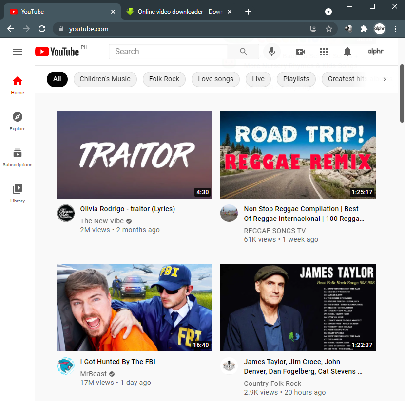Bookmark this page with the star
Image resolution: width=405 pixels, height=401 pixels.
coord(329,29)
